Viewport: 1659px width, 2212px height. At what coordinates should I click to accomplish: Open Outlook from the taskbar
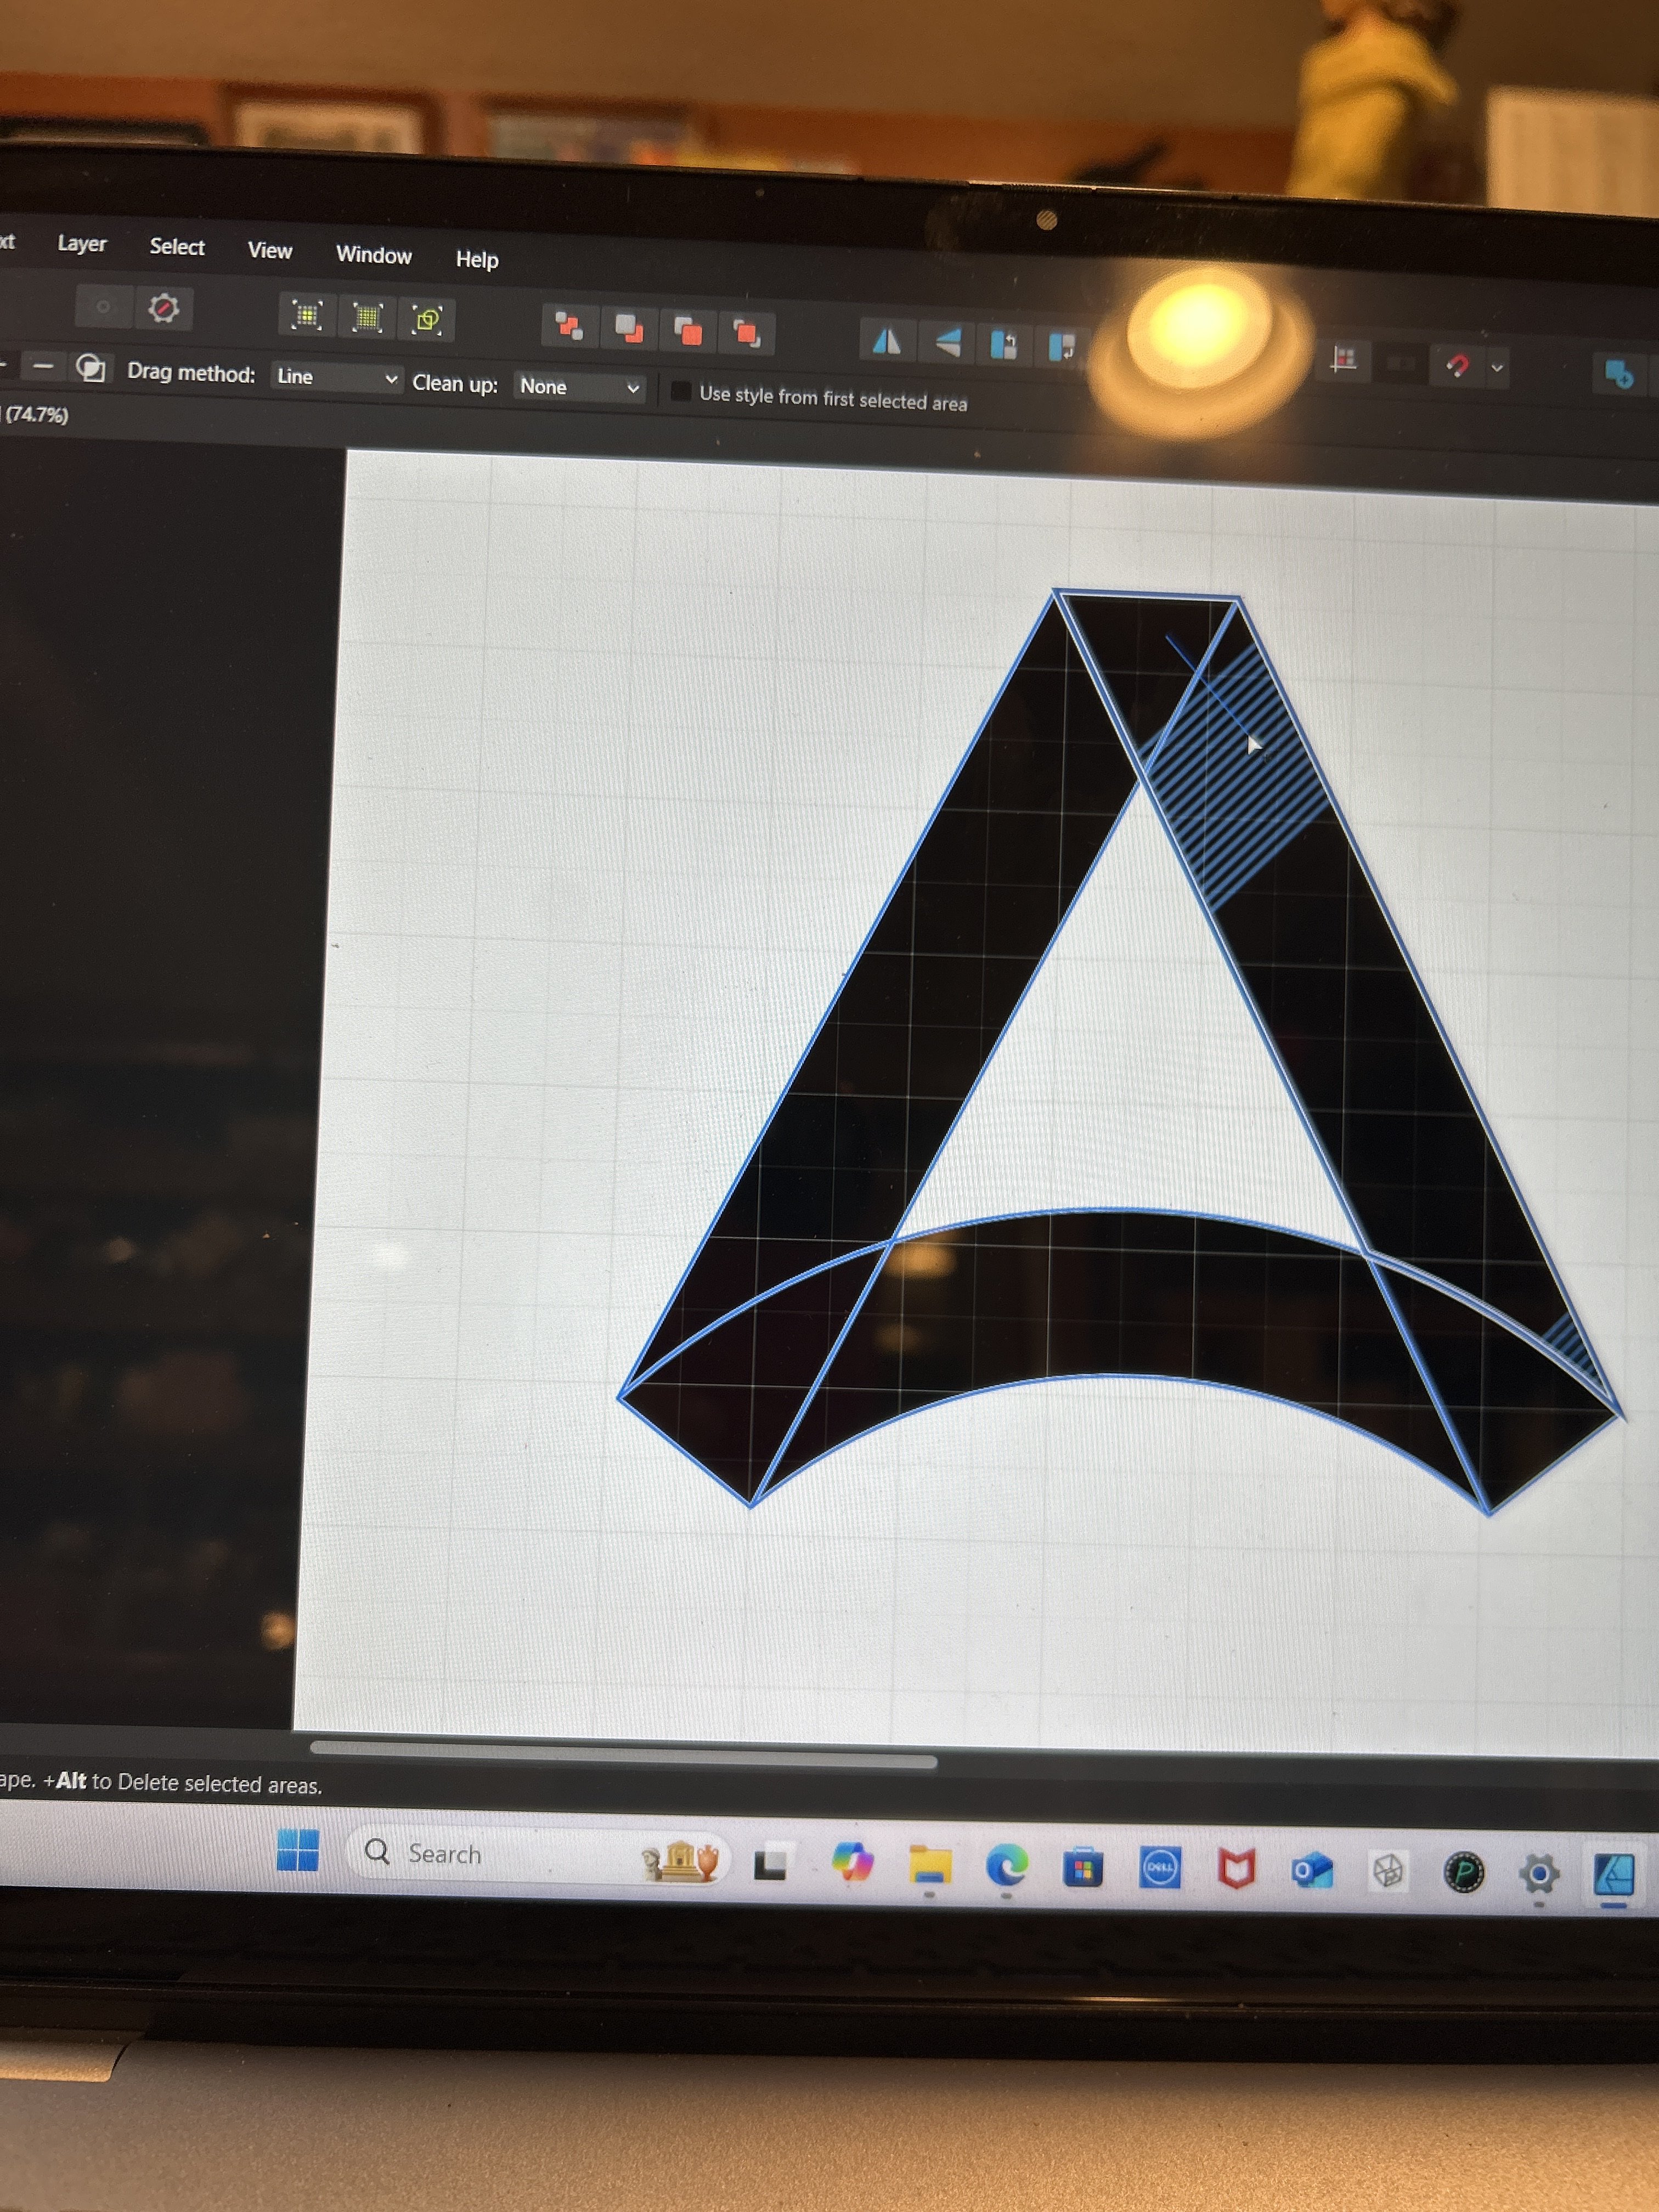(x=1312, y=1870)
